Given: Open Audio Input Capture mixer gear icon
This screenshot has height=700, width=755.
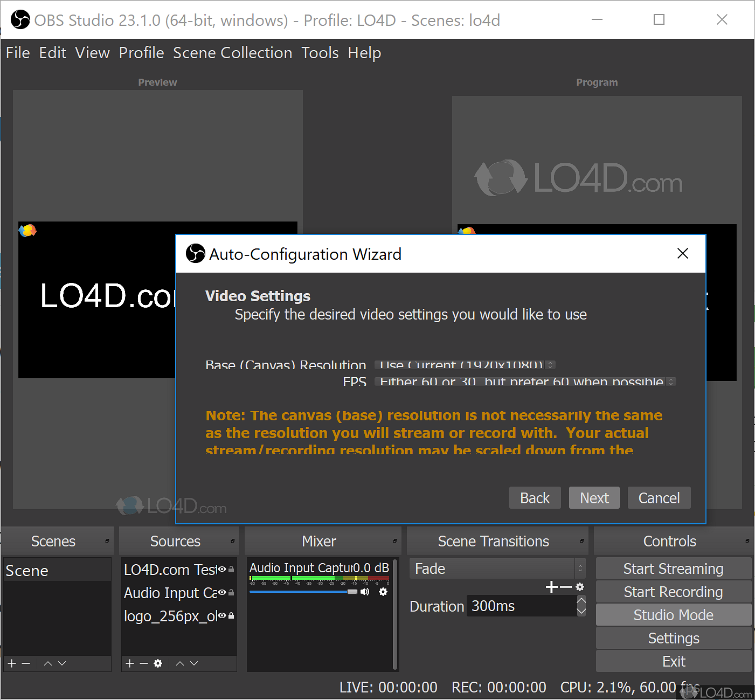Looking at the screenshot, I should coord(383,592).
